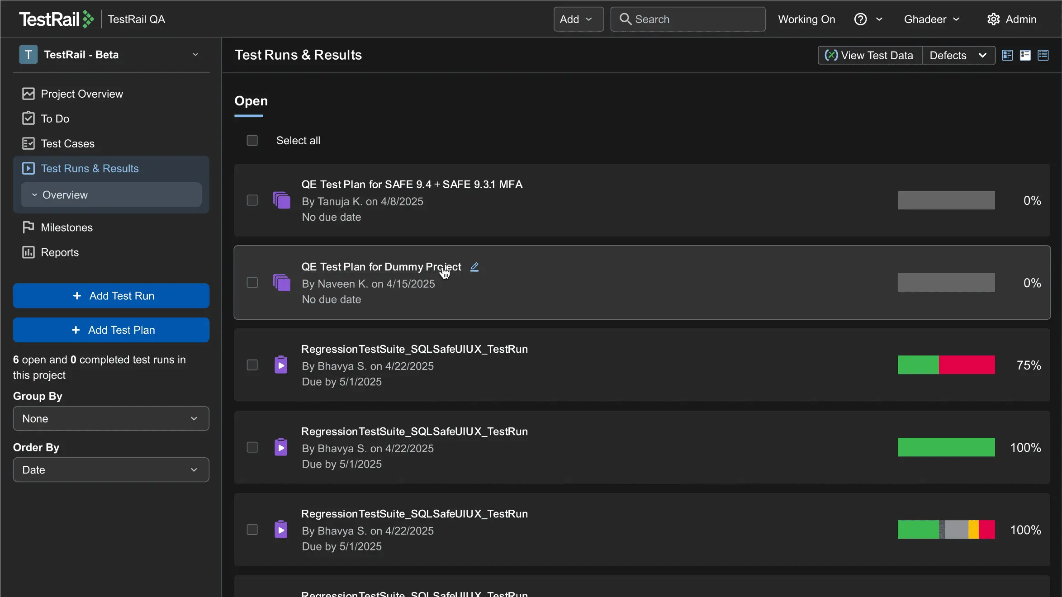This screenshot has height=597, width=1062.
Task: Click the fully green 100% progress bar
Action: click(x=946, y=447)
